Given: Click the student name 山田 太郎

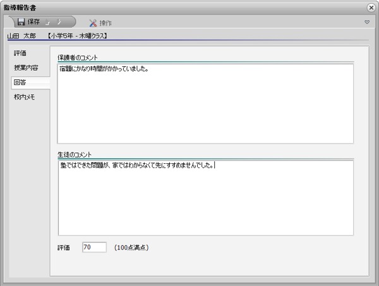Looking at the screenshot, I should 21,36.
